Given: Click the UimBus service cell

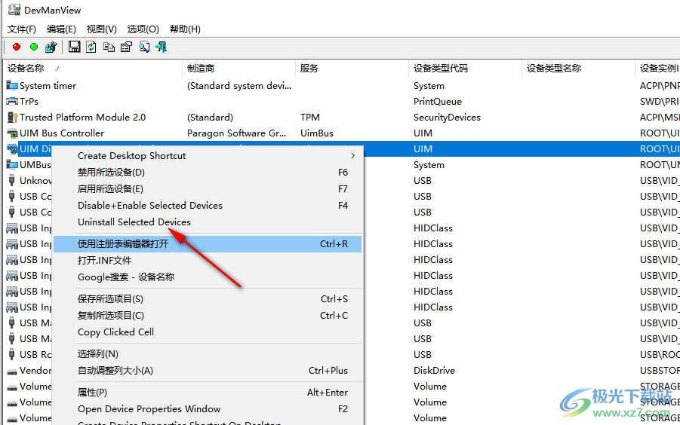Looking at the screenshot, I should point(316,133).
